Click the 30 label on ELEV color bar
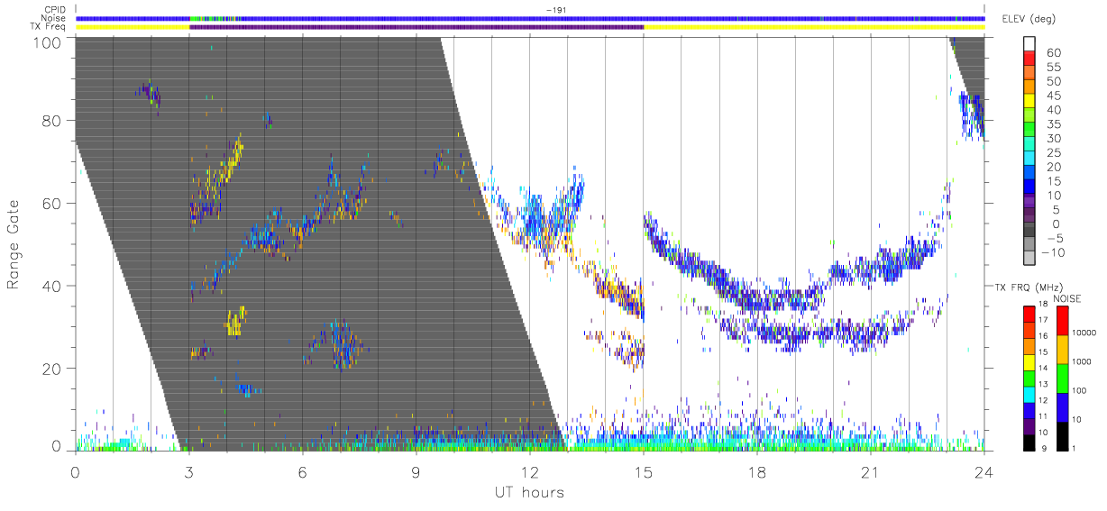This screenshot has width=1107, height=511. tap(1054, 138)
